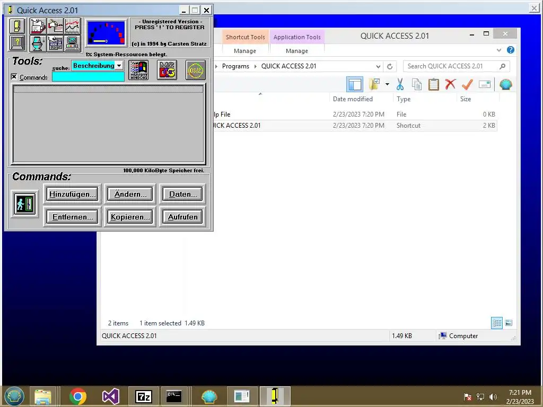Click the Entfernen... button
Image resolution: width=543 pixels, height=407 pixels.
coord(72,217)
